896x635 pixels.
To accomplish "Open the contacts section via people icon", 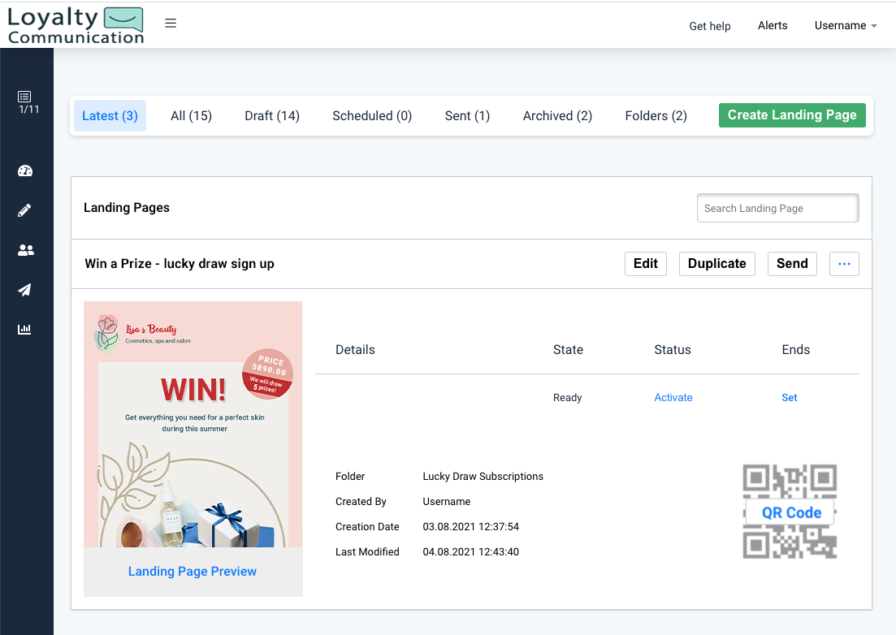I will (24, 250).
